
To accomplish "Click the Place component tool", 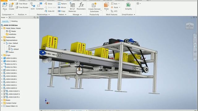I will [x=5, y=6].
